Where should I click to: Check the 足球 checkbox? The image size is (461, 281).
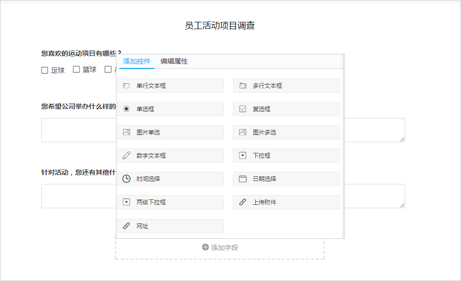(45, 70)
